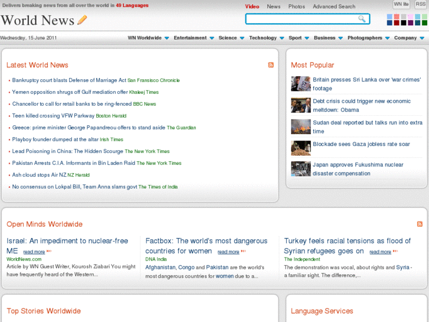
Task: Open Obama debt crisis story thumbnail
Action: [301, 105]
